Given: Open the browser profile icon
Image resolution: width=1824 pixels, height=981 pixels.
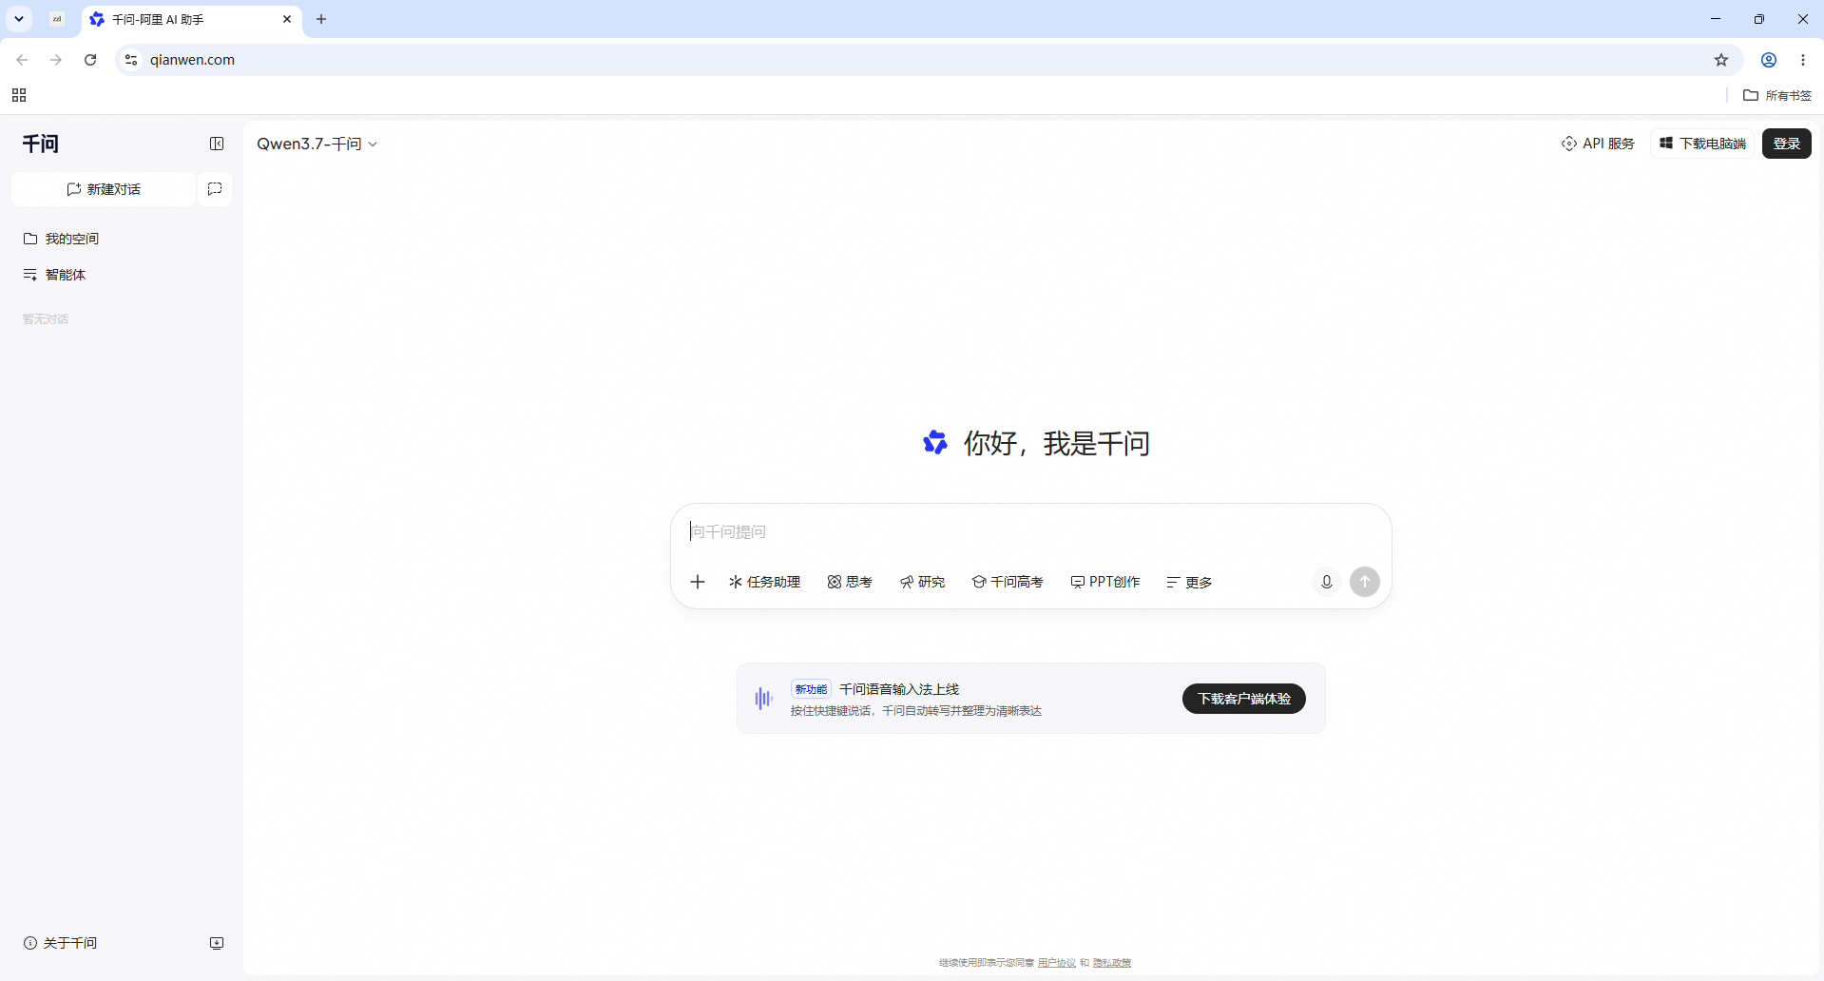Looking at the screenshot, I should pos(1769,60).
